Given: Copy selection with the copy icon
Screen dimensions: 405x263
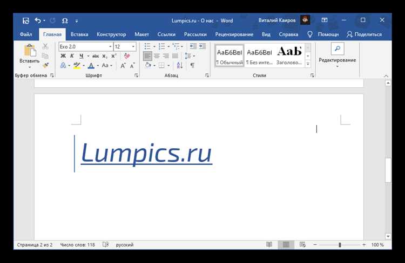Looking at the screenshot, I should (x=45, y=56).
